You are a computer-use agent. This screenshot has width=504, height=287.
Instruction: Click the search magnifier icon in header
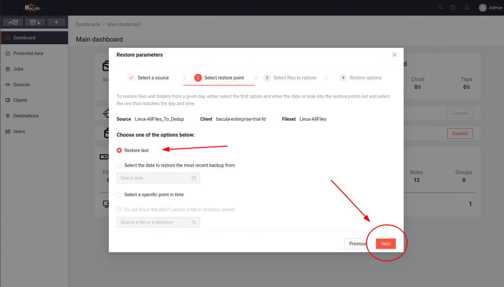440,8
